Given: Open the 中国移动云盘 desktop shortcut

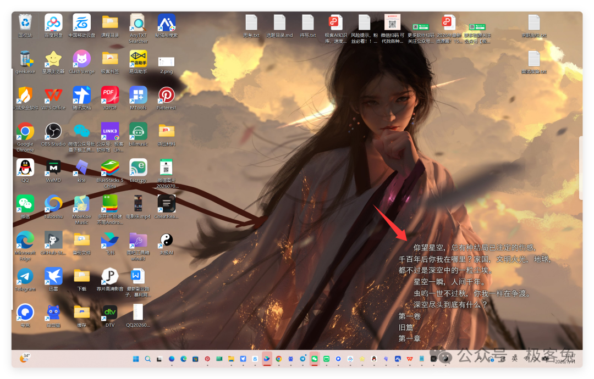Looking at the screenshot, I should coord(82,26).
